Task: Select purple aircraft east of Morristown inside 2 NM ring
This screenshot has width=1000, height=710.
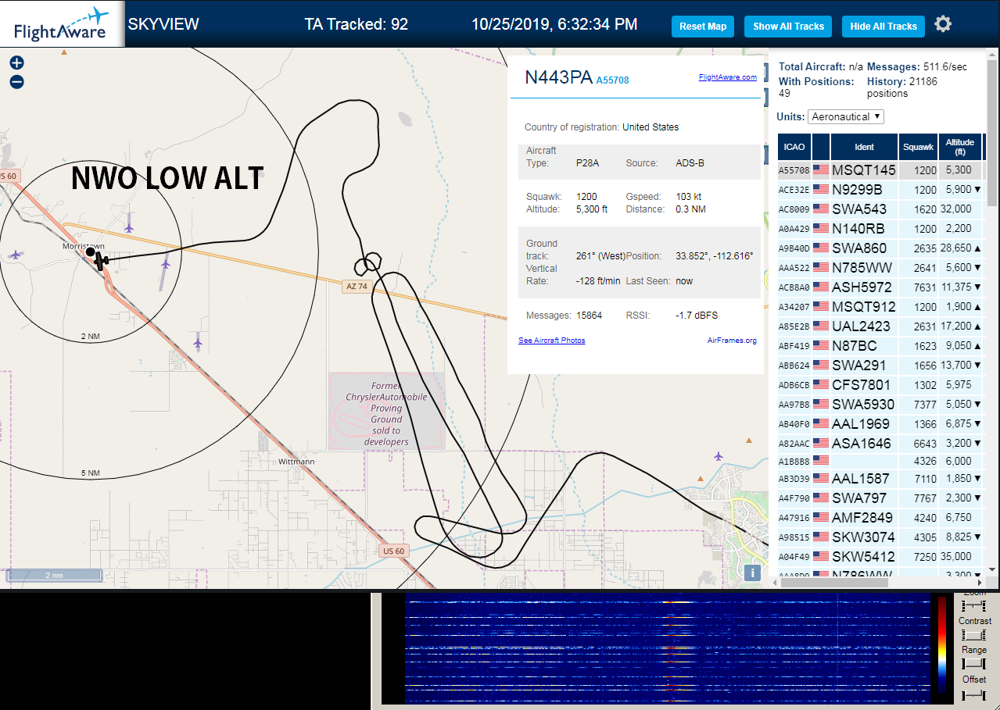Action: 165,264
